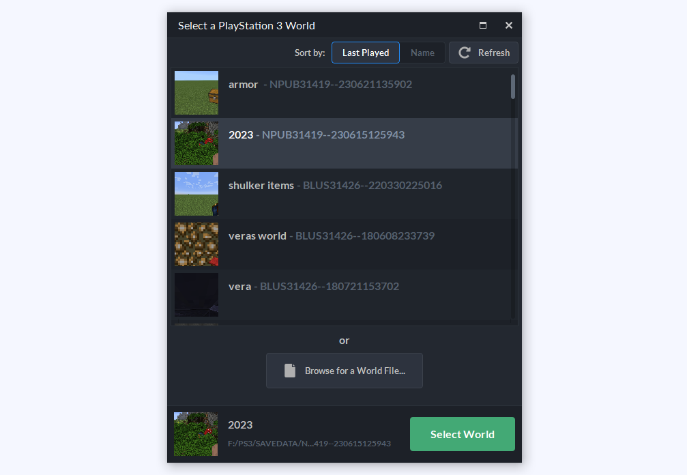Viewport: 687px width, 475px height.
Task: Click Browse for a World File button
Action: pyautogui.click(x=345, y=371)
